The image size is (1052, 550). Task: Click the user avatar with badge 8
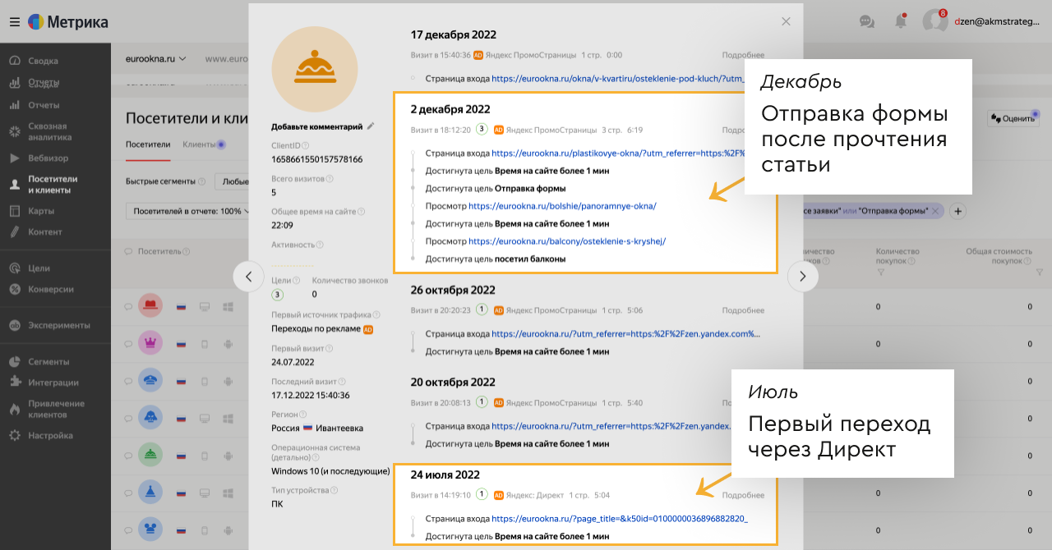(x=934, y=22)
